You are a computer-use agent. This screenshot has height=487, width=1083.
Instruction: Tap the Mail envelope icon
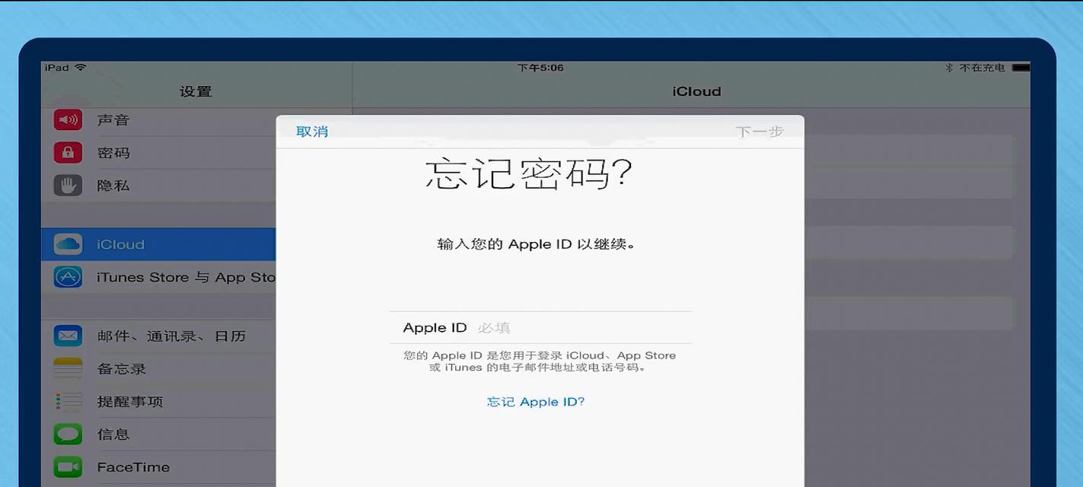pyautogui.click(x=68, y=336)
